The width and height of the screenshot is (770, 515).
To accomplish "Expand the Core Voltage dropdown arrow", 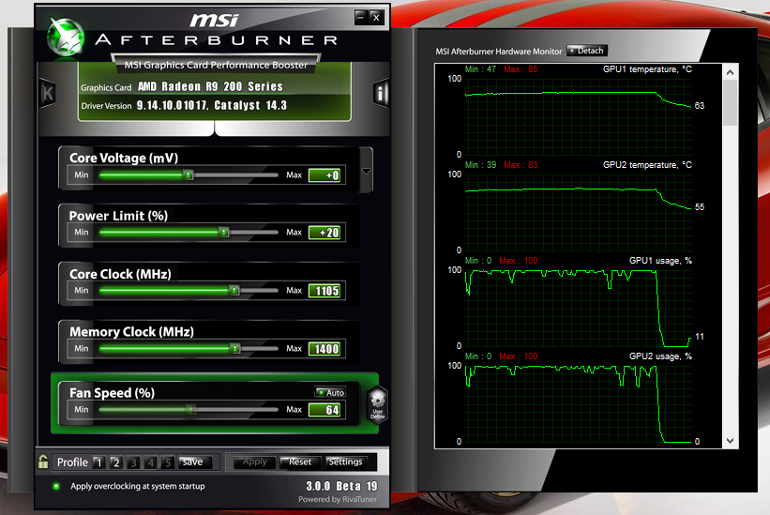I will pos(366,171).
